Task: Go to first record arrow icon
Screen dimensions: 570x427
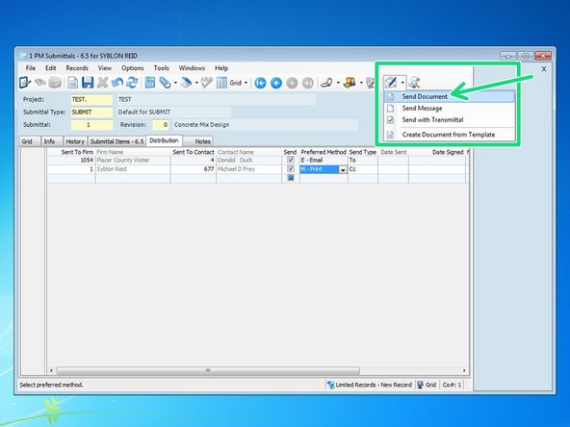Action: pos(260,83)
